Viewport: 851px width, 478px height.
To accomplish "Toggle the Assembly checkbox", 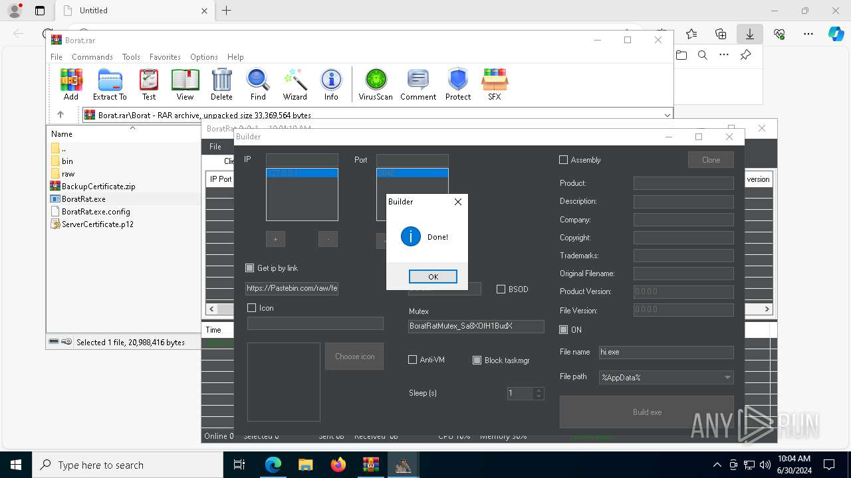I will pyautogui.click(x=563, y=159).
